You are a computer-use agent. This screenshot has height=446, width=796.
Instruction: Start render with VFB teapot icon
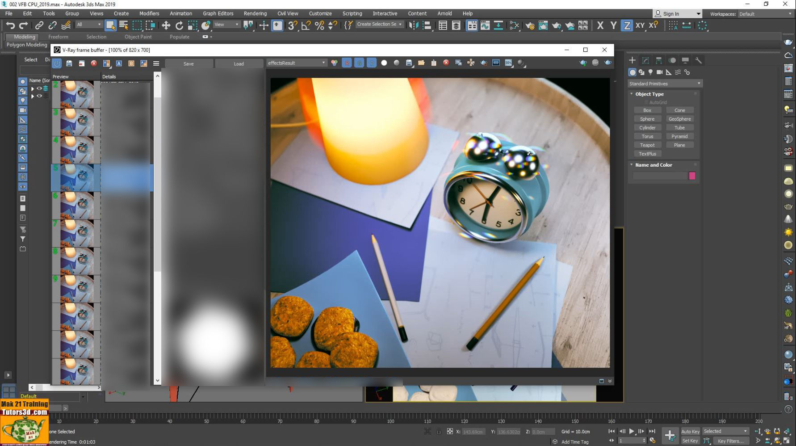point(608,63)
